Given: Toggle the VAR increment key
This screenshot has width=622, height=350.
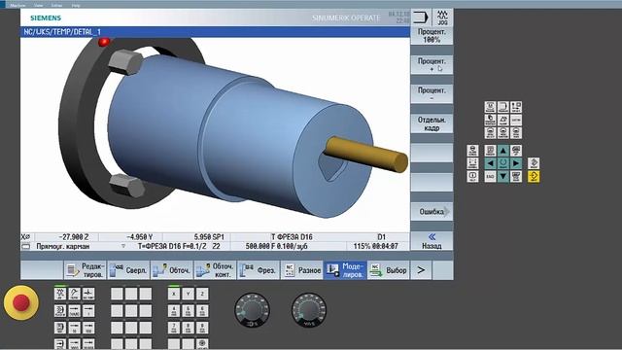Looking at the screenshot, I should [74, 311].
